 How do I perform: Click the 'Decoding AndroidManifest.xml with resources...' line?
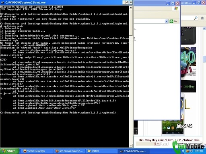[x=40, y=36]
